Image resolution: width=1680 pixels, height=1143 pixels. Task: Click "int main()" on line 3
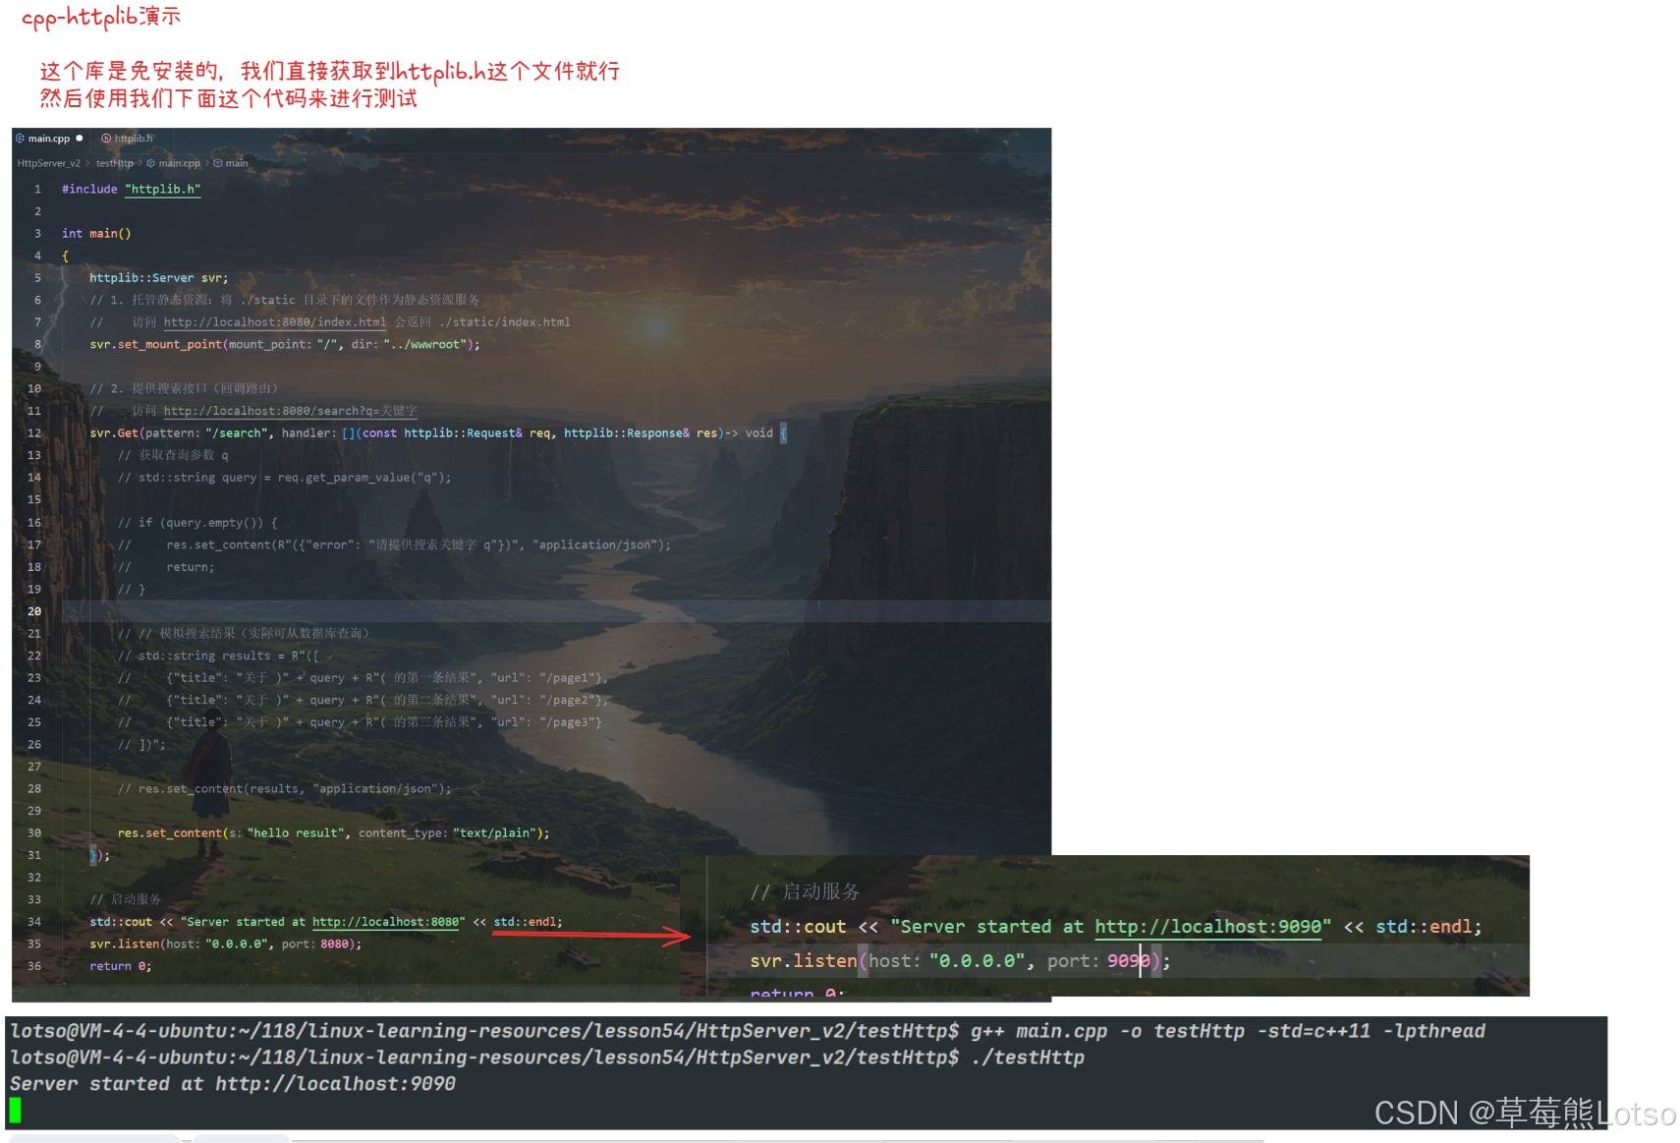[96, 234]
